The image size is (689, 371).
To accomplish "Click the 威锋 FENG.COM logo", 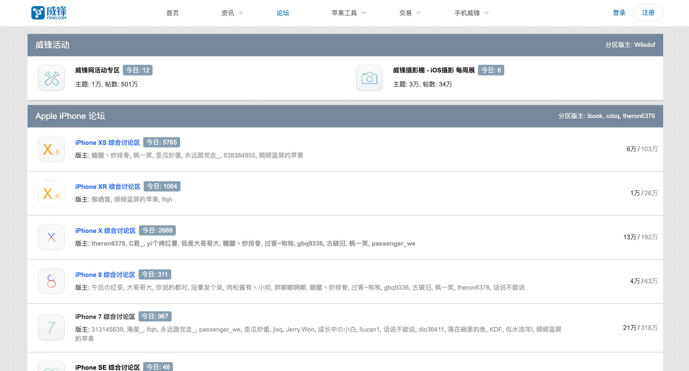I will click(x=49, y=13).
